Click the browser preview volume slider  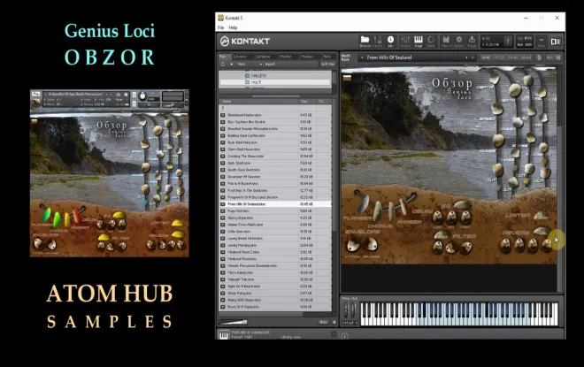pos(234,322)
